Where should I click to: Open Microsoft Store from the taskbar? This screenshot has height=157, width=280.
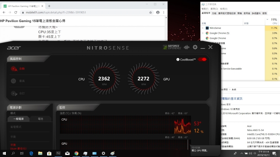49,153
